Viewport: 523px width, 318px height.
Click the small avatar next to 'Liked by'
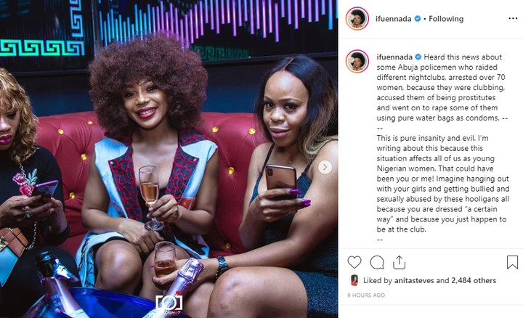(353, 280)
